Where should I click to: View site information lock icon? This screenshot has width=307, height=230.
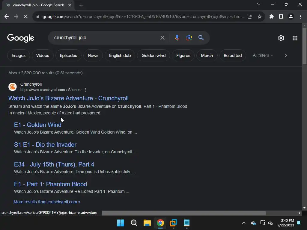(38, 17)
